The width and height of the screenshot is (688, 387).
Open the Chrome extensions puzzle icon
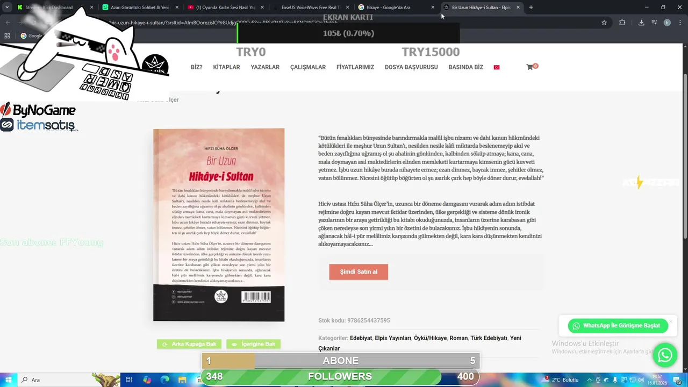click(622, 23)
